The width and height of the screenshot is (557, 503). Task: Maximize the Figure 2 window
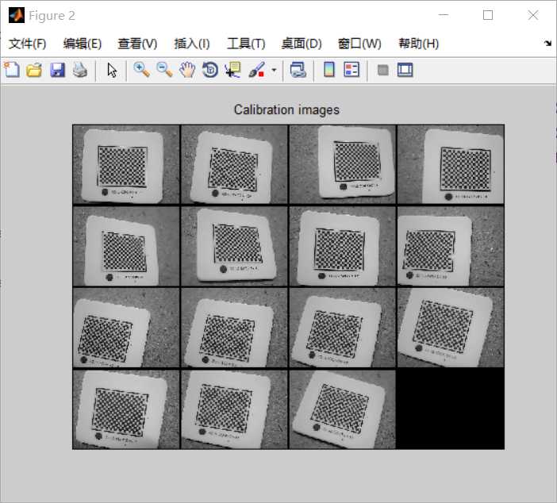pyautogui.click(x=488, y=15)
